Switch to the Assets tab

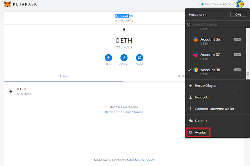tap(63, 76)
